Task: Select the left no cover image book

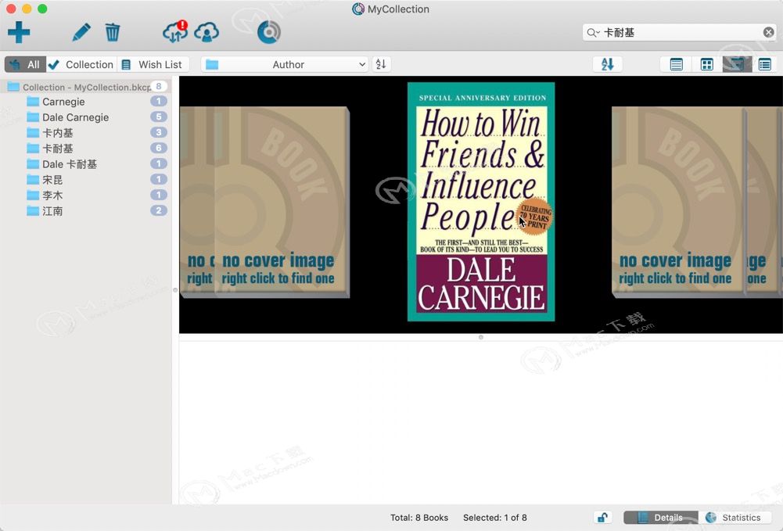Action: coord(282,202)
